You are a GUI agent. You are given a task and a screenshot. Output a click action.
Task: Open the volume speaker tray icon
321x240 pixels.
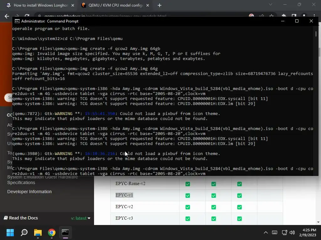[x=292, y=232]
